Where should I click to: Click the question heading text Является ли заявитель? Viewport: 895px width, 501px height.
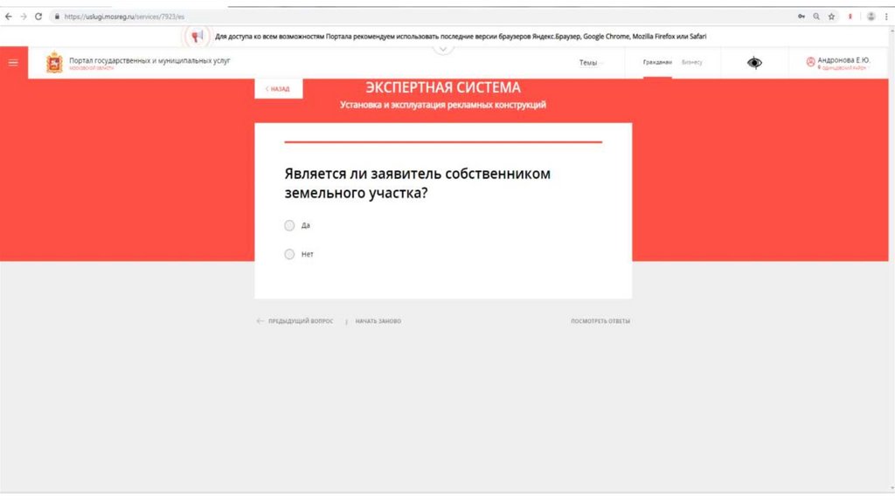coord(417,183)
